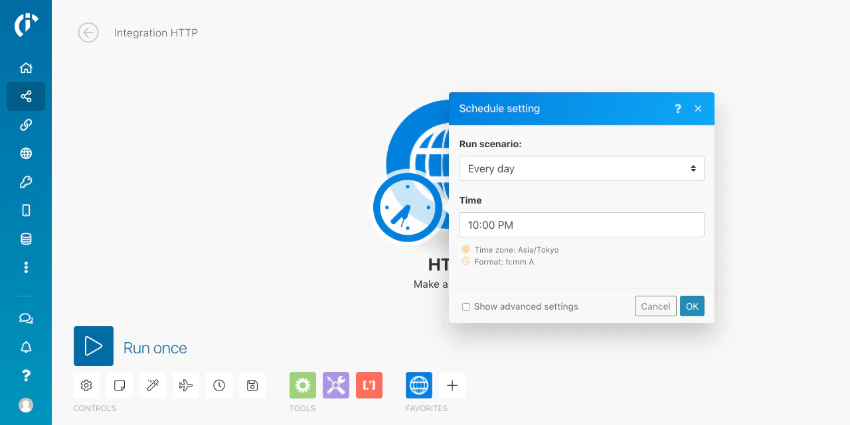This screenshot has width=850, height=425.
Task: Click the Time input field
Action: [582, 225]
